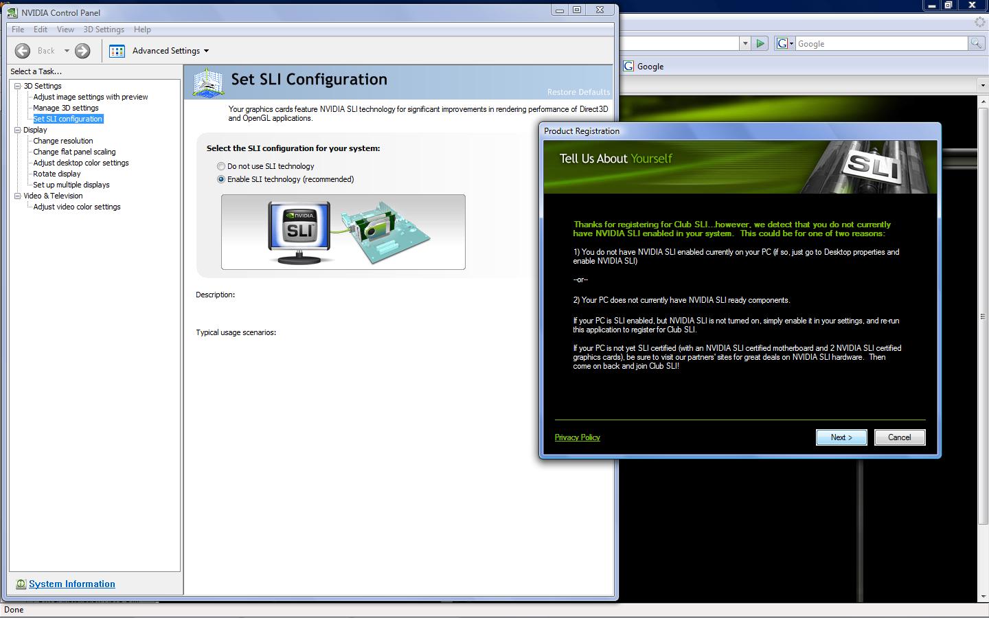
Task: Select the Google browser tab
Action: (x=644, y=67)
